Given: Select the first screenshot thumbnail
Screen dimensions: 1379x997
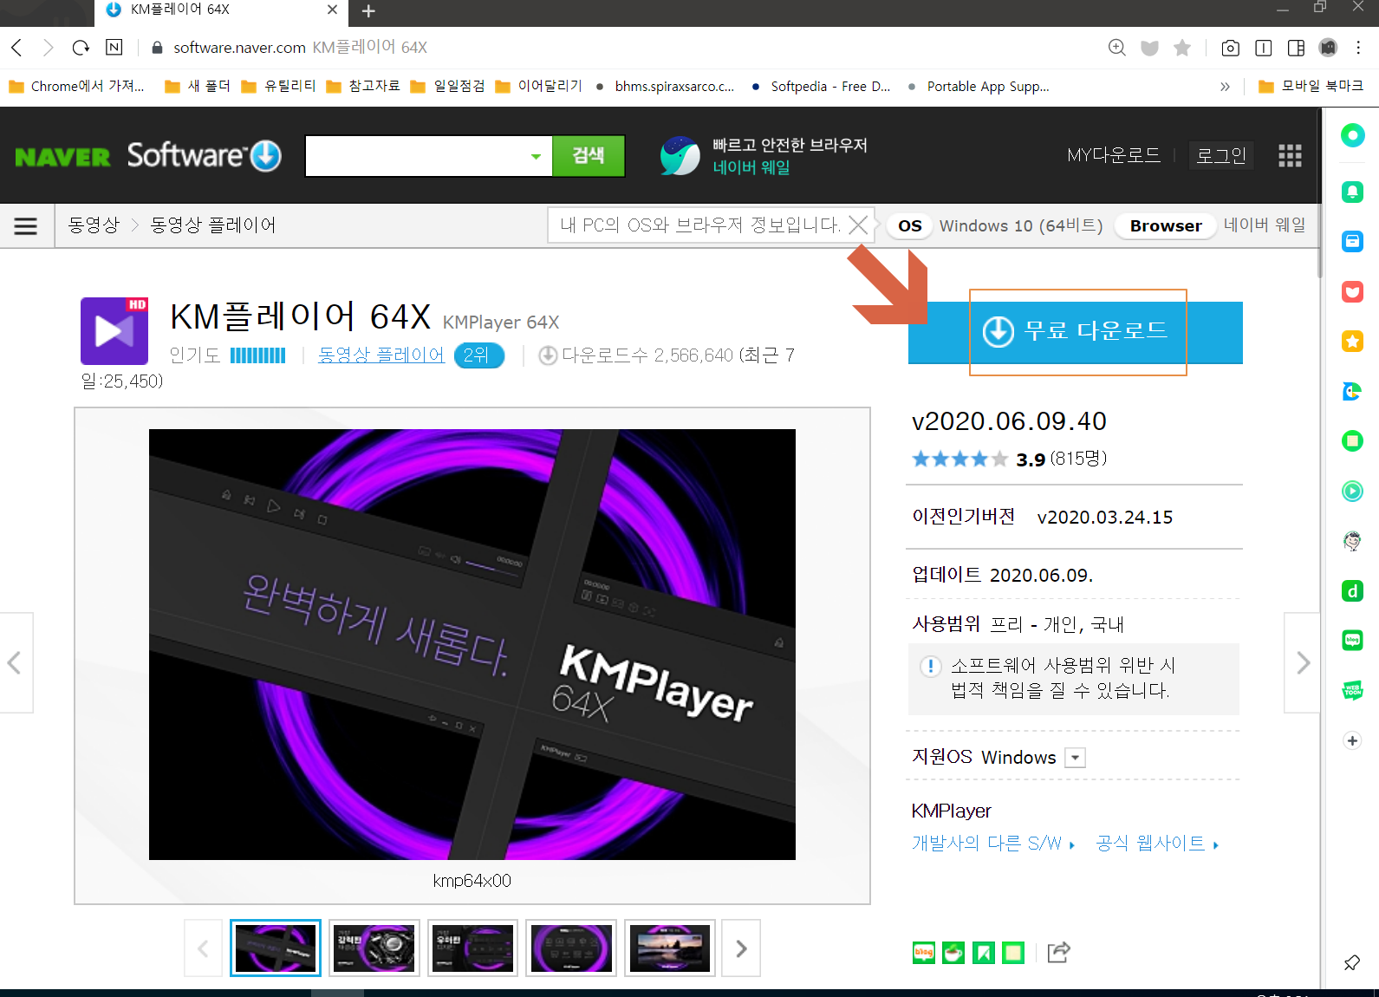Looking at the screenshot, I should click(x=276, y=948).
